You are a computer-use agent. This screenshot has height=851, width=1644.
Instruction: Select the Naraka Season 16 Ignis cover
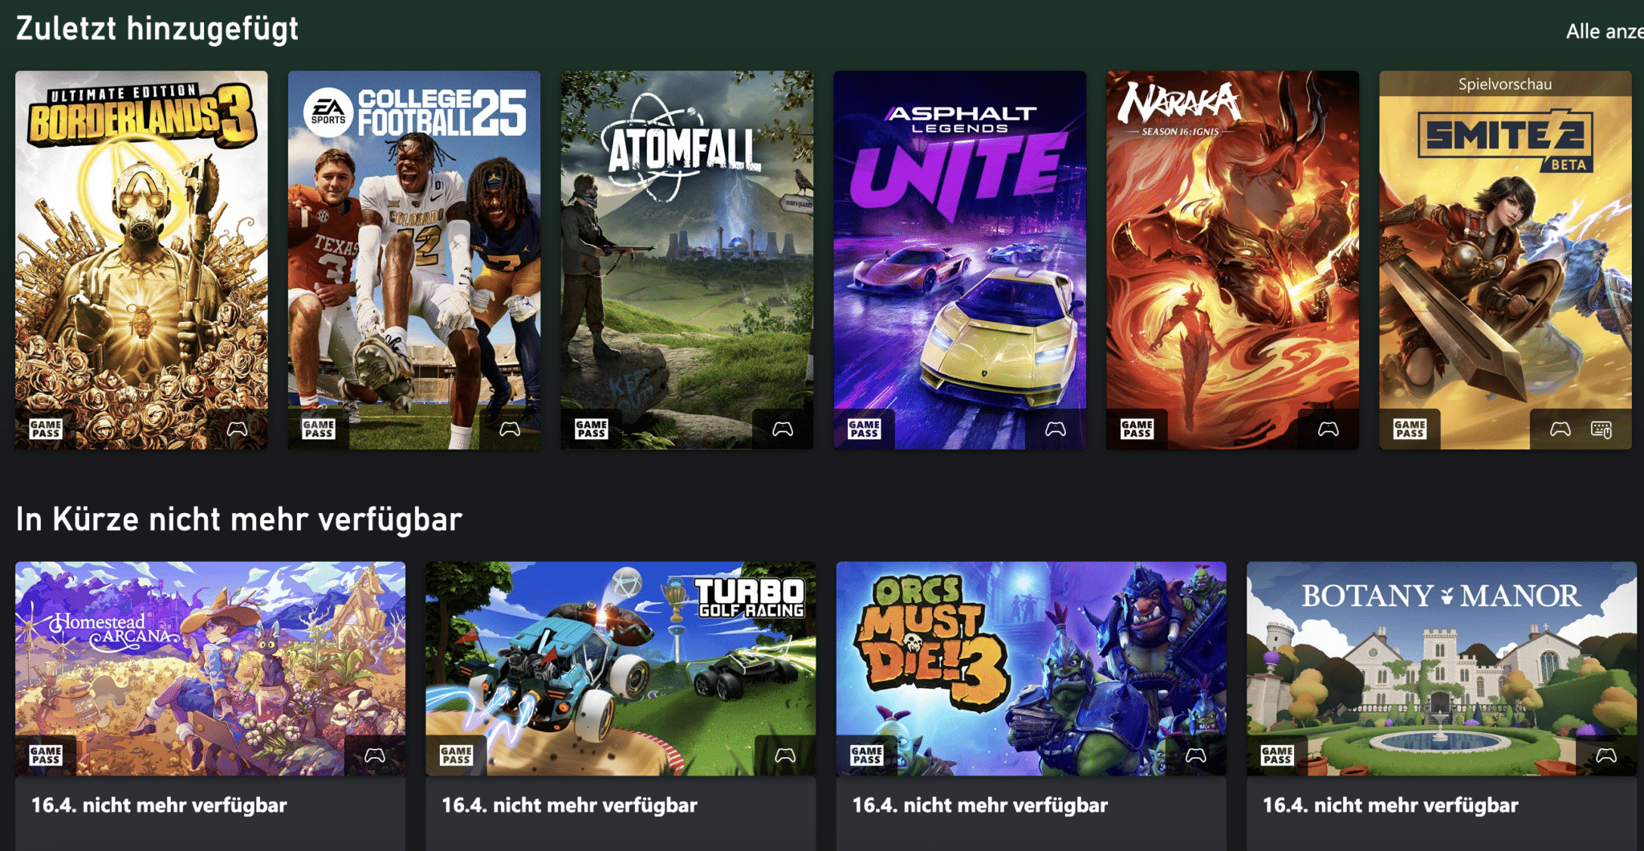1233,259
